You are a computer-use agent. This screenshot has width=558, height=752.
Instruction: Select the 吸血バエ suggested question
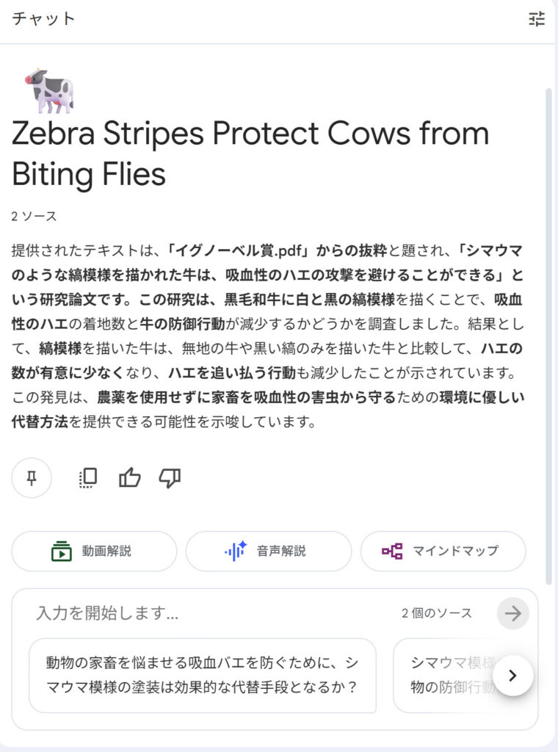pos(202,676)
